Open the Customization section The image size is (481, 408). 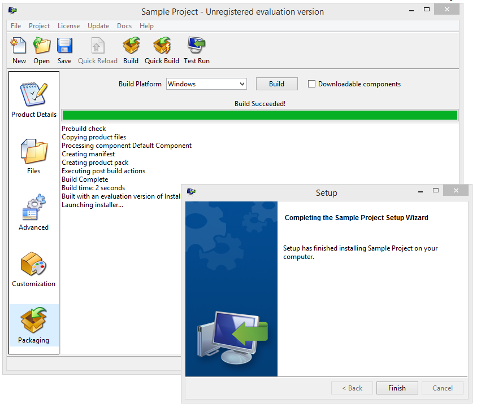pos(34,269)
